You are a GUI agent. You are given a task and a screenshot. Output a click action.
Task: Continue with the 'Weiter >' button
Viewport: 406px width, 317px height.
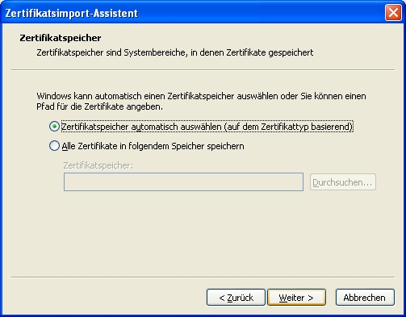click(296, 298)
